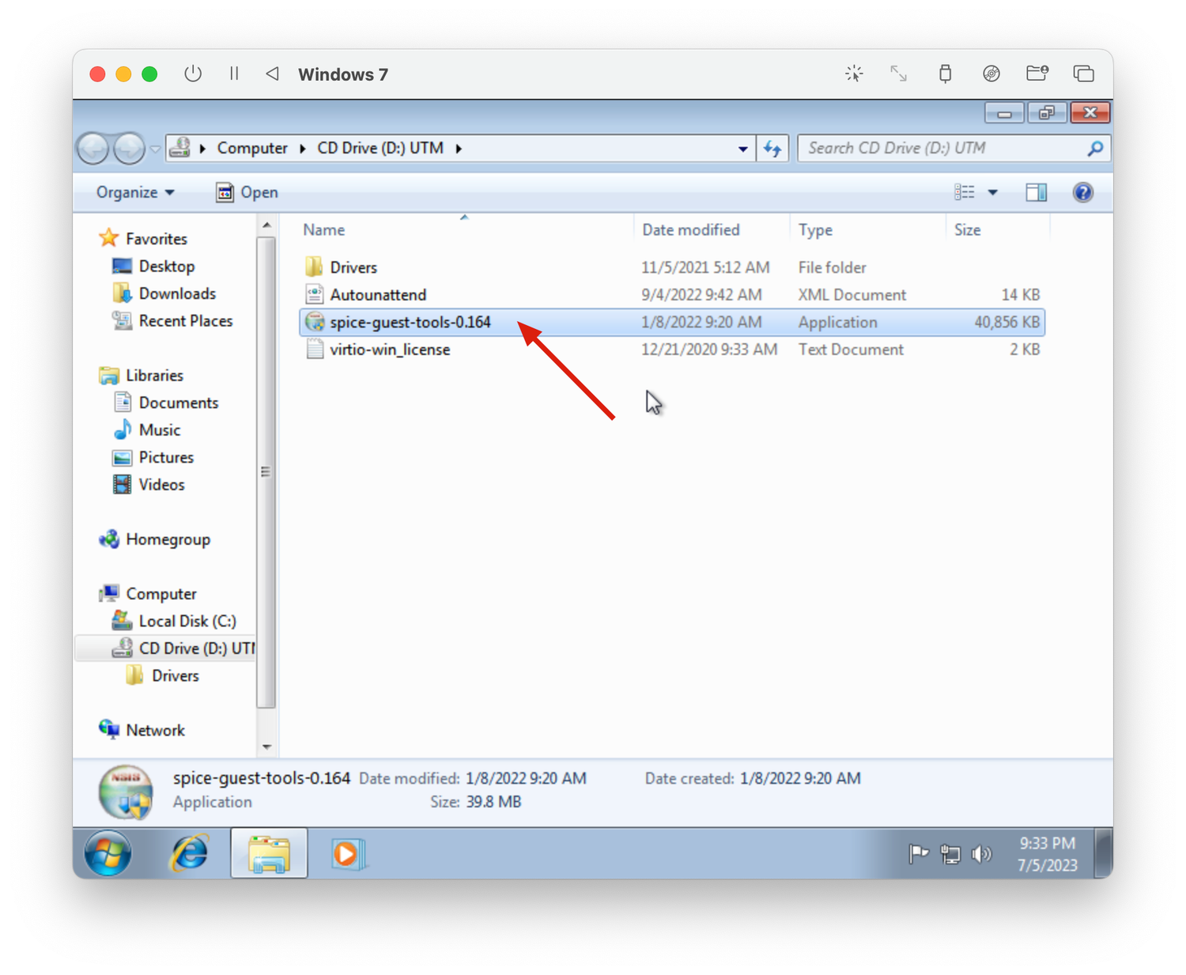Click the Open toolbar button
The height and width of the screenshot is (975, 1186).
pyautogui.click(x=247, y=192)
